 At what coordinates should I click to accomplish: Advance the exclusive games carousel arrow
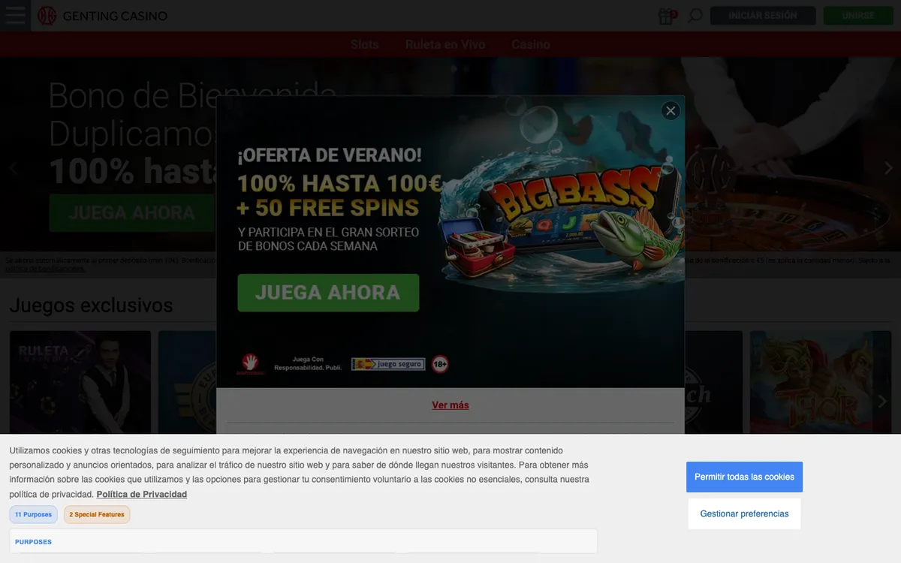(882, 402)
